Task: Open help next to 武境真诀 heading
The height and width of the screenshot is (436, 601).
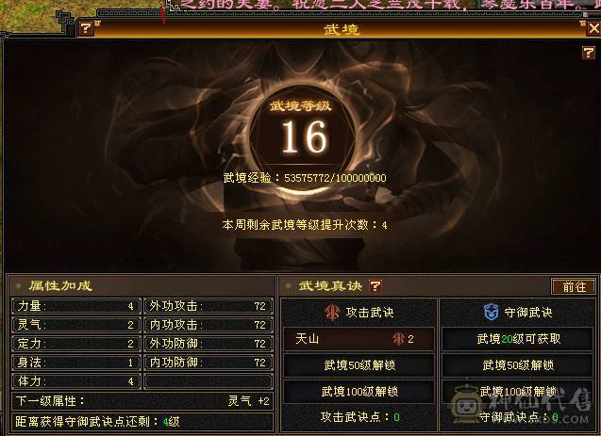Action: 376,285
